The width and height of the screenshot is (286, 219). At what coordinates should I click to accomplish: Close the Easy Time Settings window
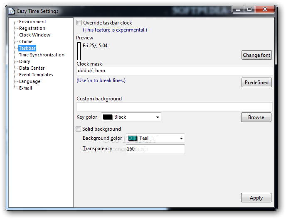265,10
